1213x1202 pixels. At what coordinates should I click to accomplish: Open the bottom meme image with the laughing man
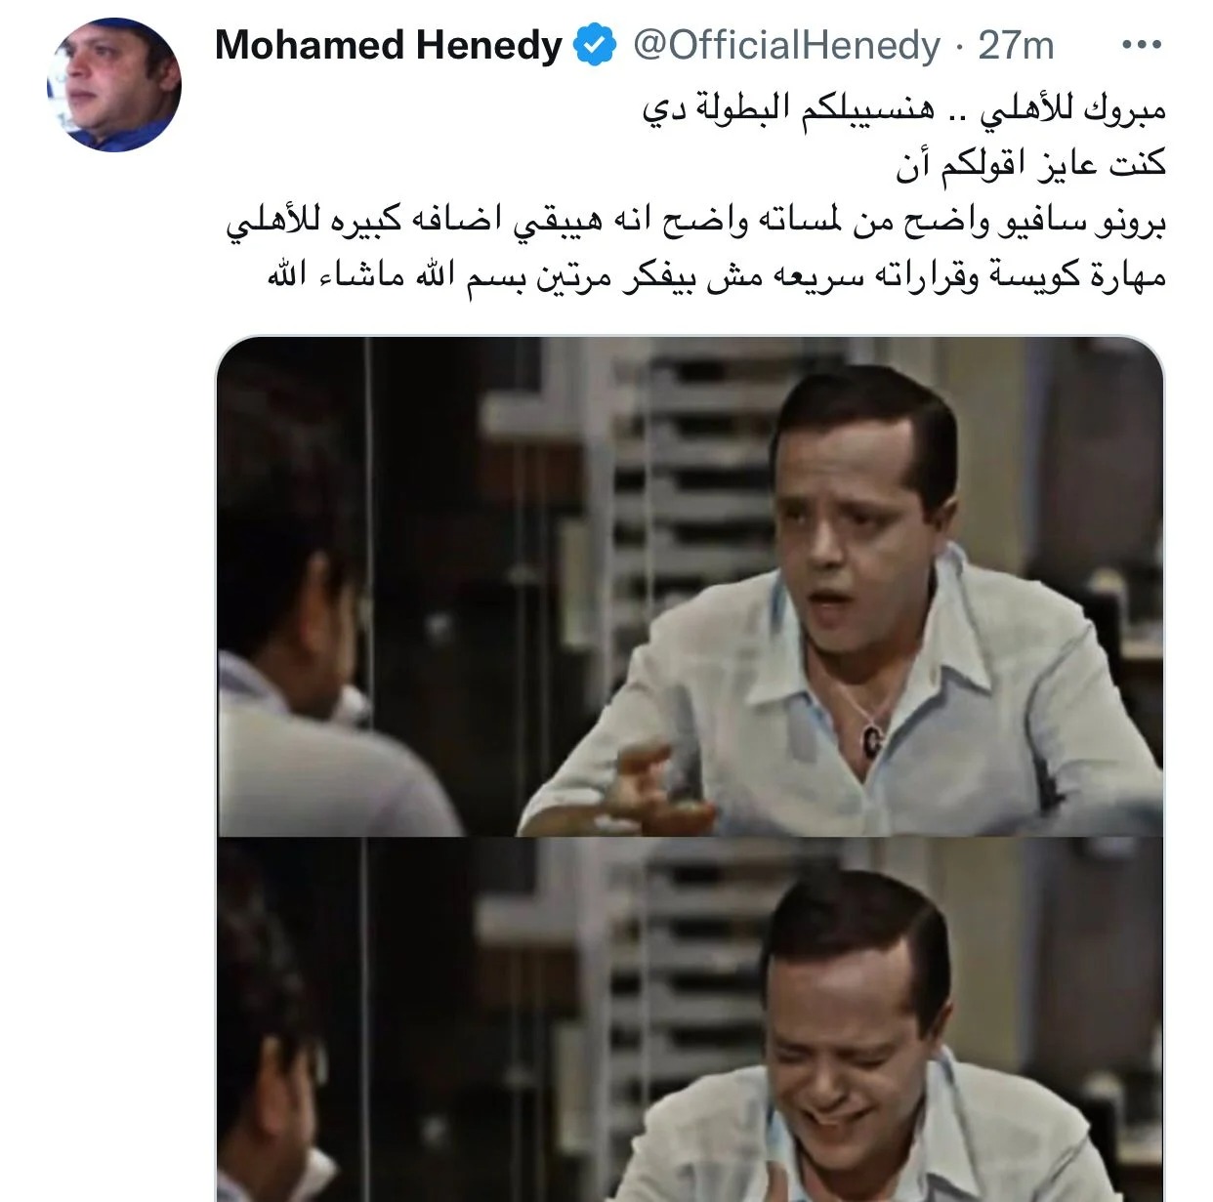click(x=690, y=1019)
